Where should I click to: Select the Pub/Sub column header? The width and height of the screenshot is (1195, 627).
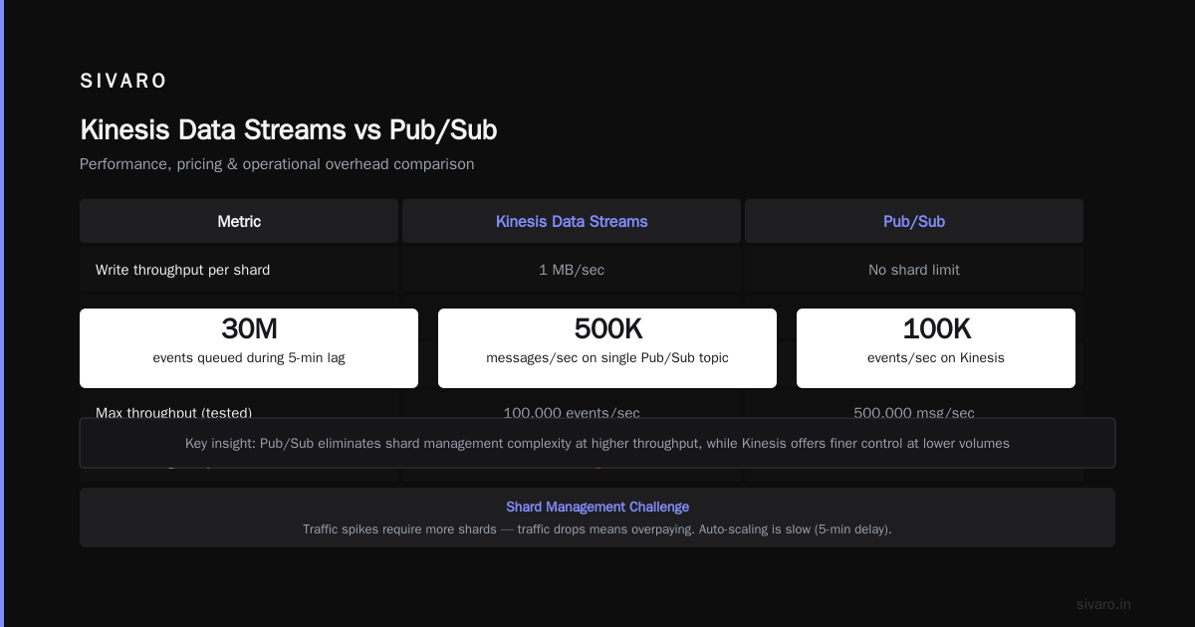click(x=914, y=221)
